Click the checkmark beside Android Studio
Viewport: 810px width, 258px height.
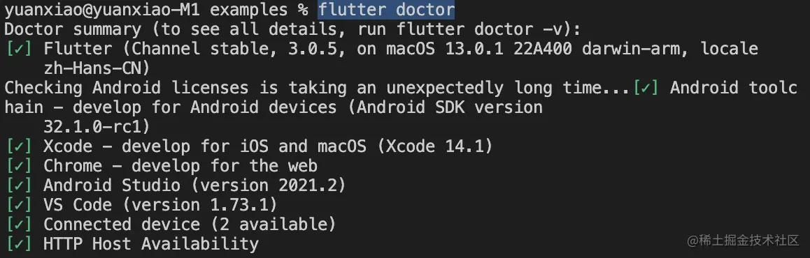pos(19,185)
